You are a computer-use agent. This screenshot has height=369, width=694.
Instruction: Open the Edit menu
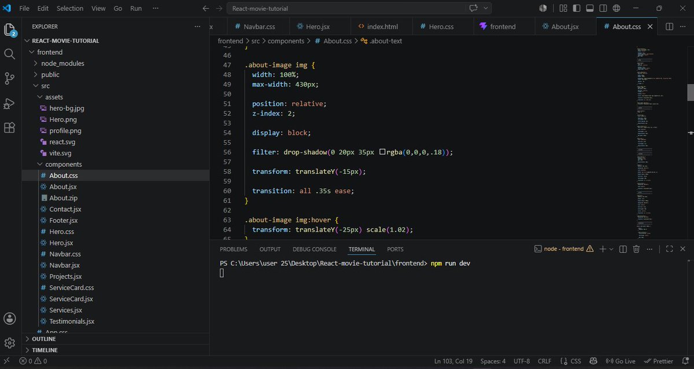(x=43, y=9)
